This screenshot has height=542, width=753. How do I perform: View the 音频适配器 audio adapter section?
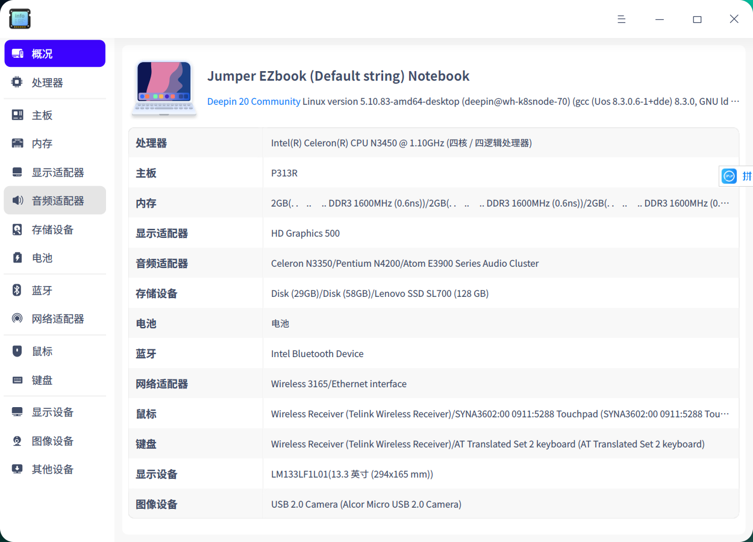(x=18, y=201)
